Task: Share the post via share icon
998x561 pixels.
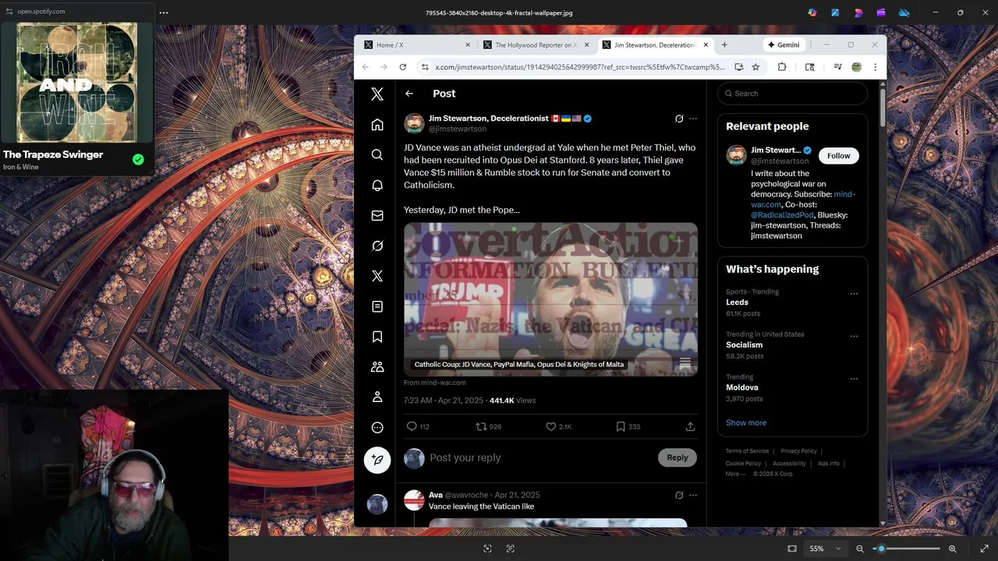Action: (690, 426)
